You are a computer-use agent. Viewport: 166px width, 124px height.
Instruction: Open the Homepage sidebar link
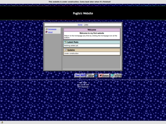(x=52, y=29)
